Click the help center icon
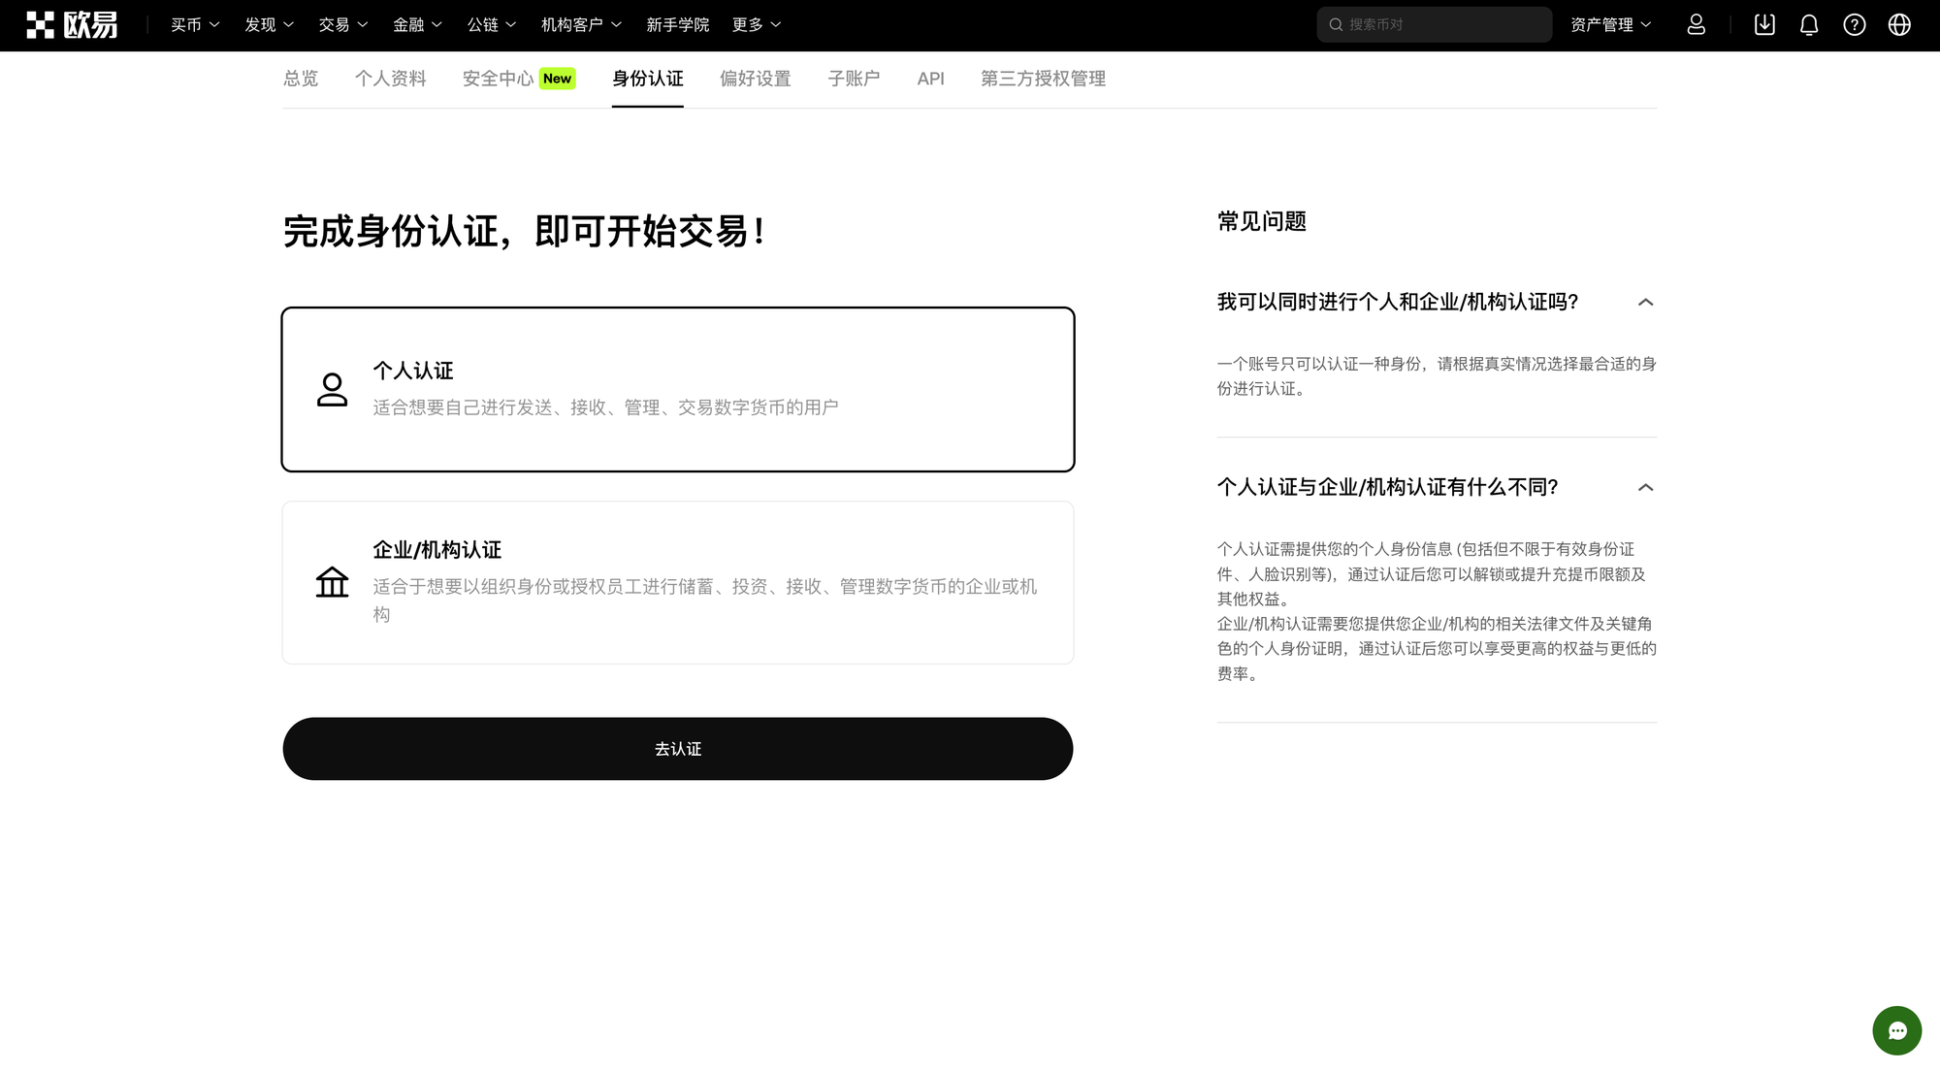The width and height of the screenshot is (1940, 1071). pos(1854,24)
